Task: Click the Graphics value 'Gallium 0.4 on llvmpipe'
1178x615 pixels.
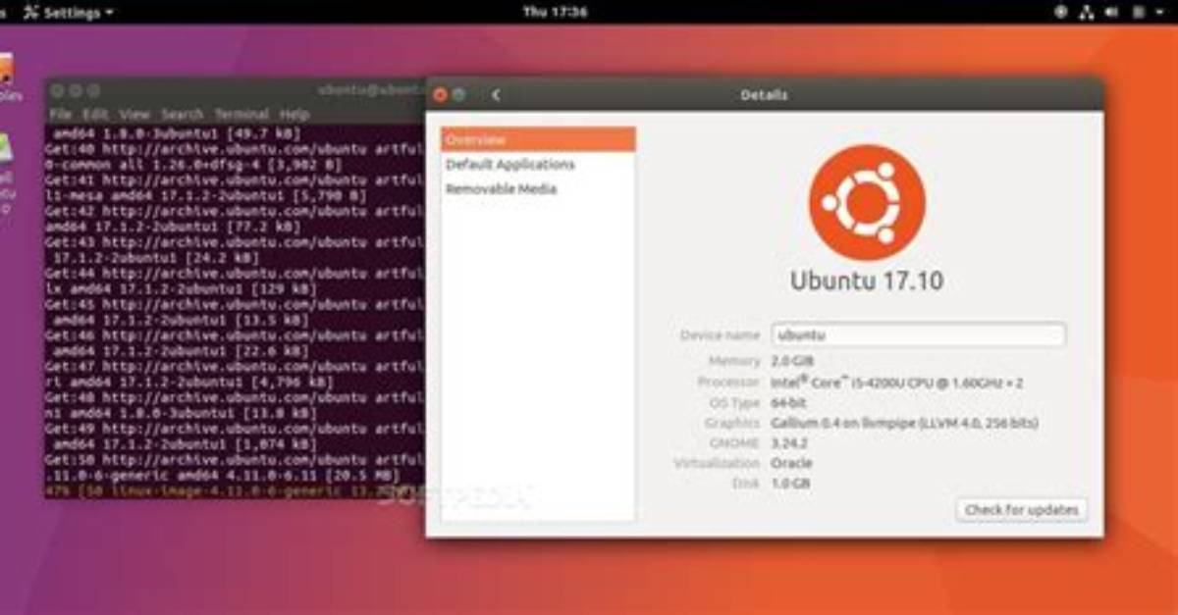Action: pos(905,423)
